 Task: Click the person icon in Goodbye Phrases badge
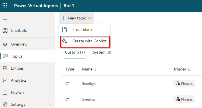click(178, 84)
